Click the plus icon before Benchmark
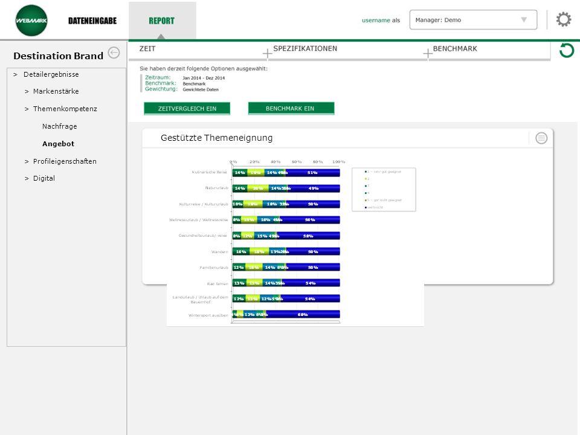Image resolution: width=580 pixels, height=435 pixels. (x=428, y=53)
